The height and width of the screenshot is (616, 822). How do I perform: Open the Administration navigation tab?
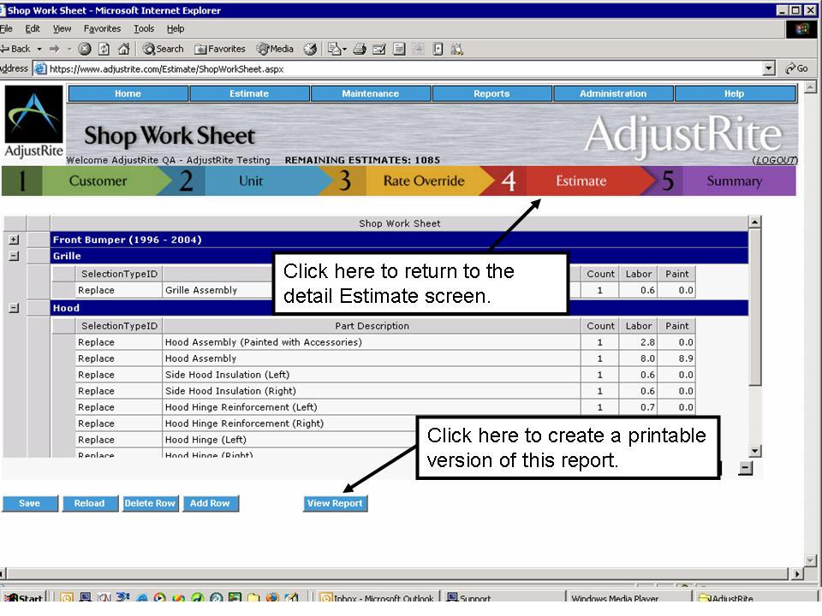click(x=613, y=93)
